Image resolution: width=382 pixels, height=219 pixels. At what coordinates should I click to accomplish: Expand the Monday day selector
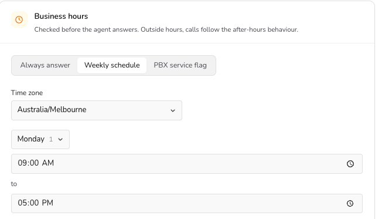[x=40, y=139]
